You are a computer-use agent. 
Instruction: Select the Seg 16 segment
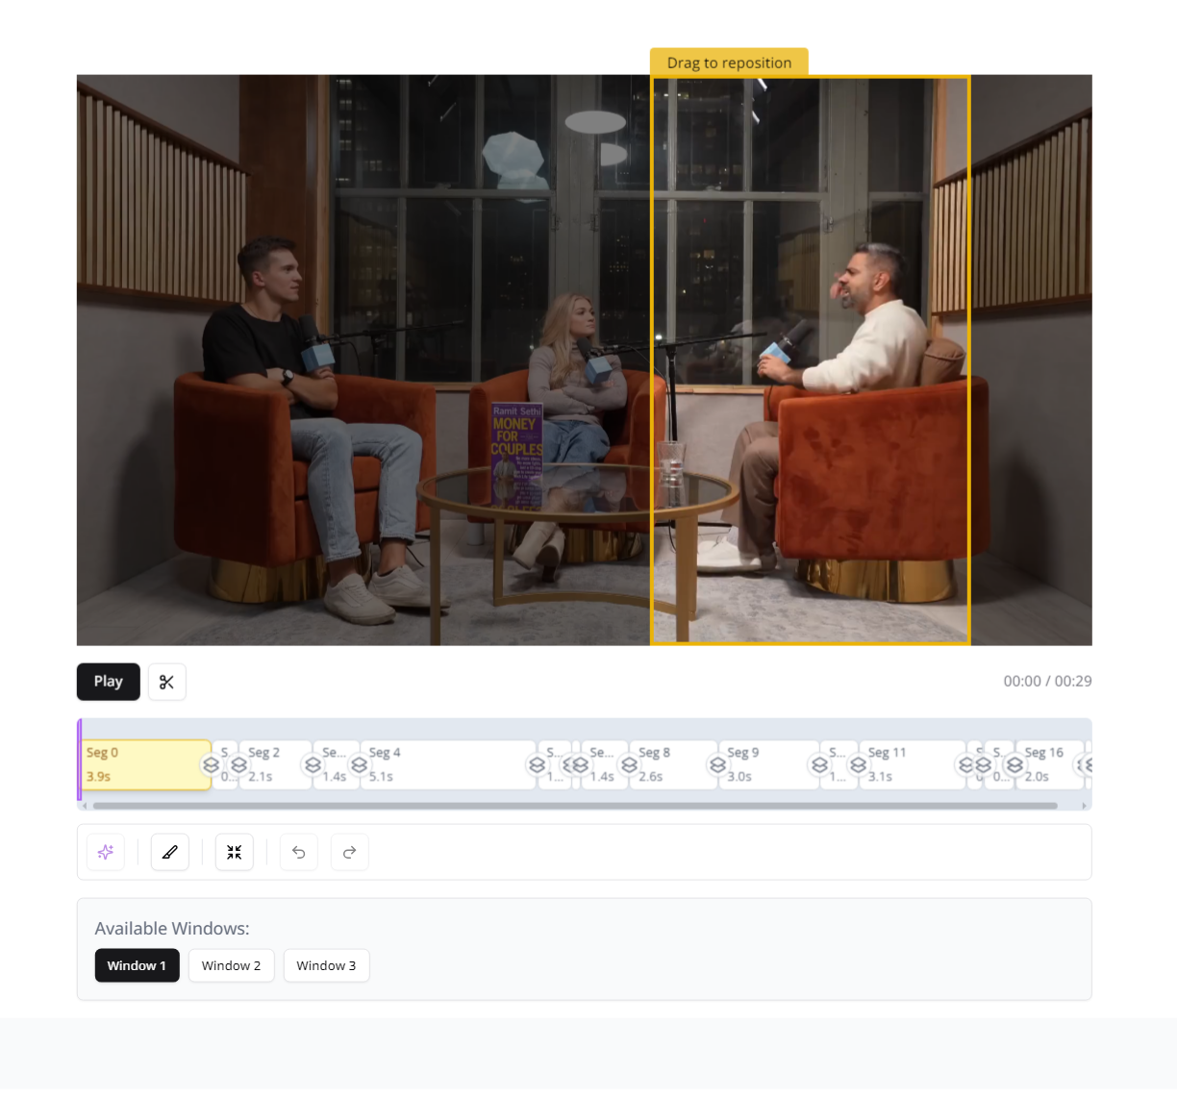pos(1049,765)
